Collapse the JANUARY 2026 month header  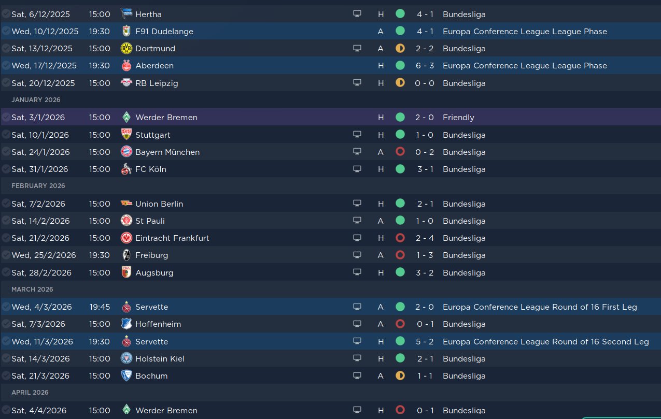pos(36,100)
